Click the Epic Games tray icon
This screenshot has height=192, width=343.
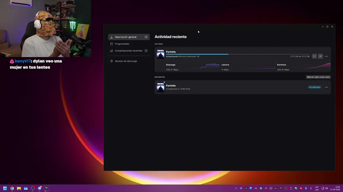(x=281, y=188)
